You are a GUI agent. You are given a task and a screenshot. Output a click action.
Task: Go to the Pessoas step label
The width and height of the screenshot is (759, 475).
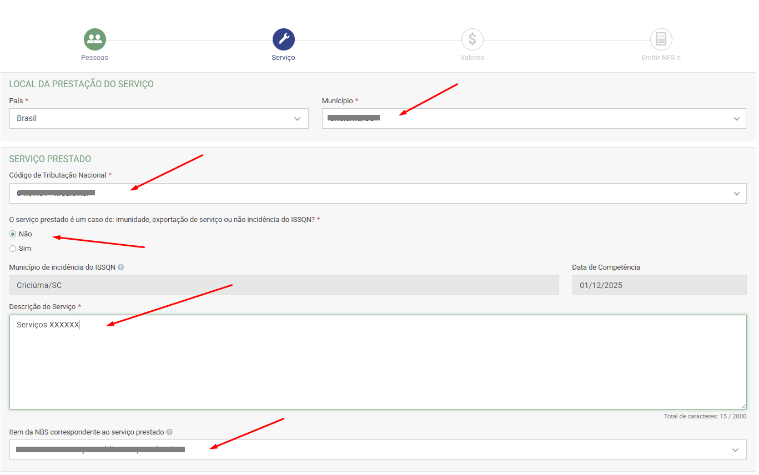tap(94, 58)
